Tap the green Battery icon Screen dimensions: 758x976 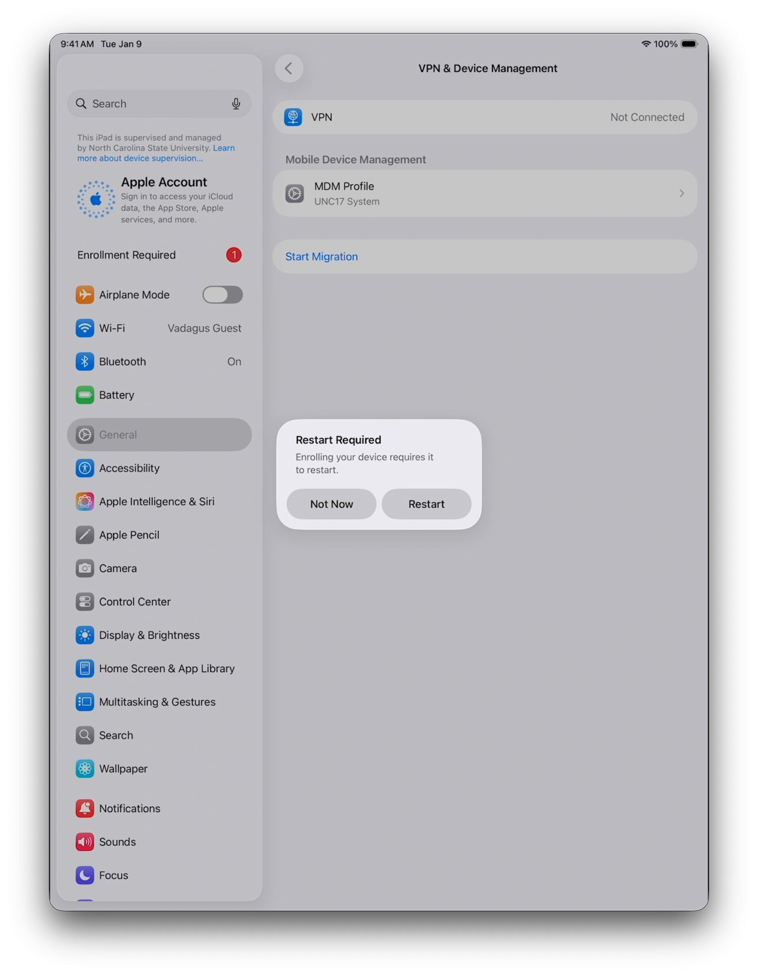tap(85, 395)
